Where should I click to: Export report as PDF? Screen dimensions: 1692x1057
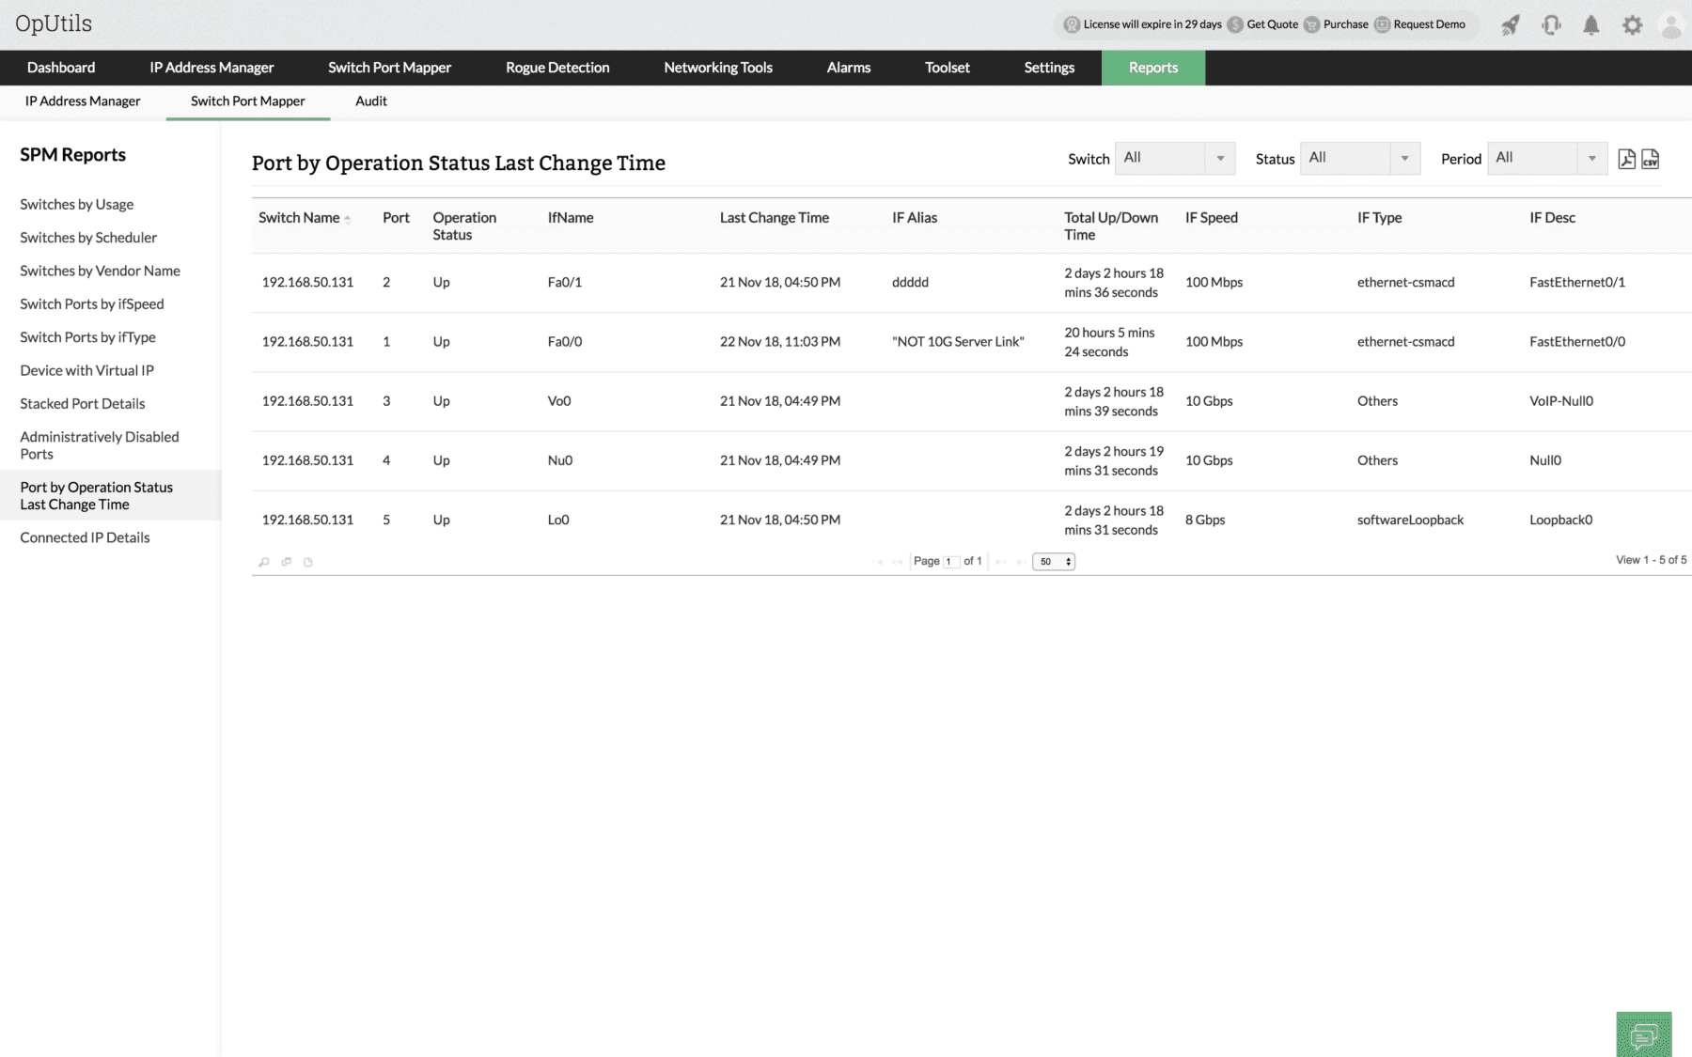[1626, 159]
